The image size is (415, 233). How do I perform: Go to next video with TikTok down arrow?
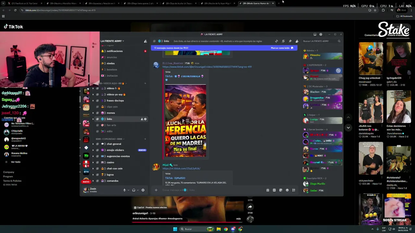point(348,128)
